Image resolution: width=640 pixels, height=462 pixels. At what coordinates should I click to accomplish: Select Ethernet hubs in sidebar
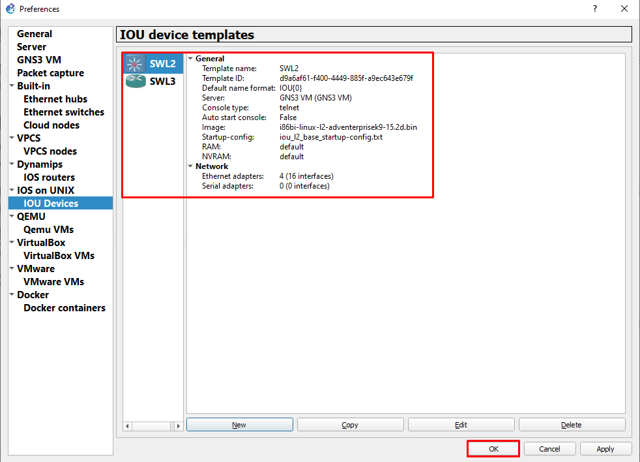[55, 99]
